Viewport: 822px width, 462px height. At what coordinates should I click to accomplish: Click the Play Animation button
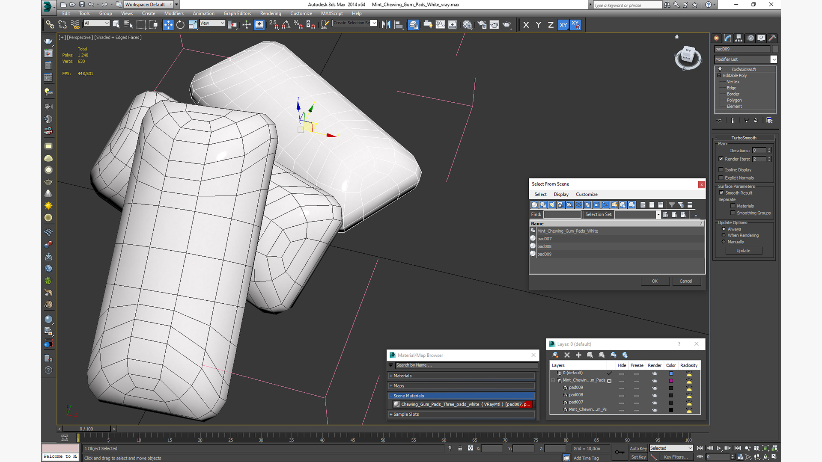pyautogui.click(x=719, y=448)
